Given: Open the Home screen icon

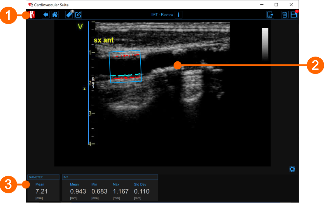Looking at the screenshot, I should [x=54, y=15].
